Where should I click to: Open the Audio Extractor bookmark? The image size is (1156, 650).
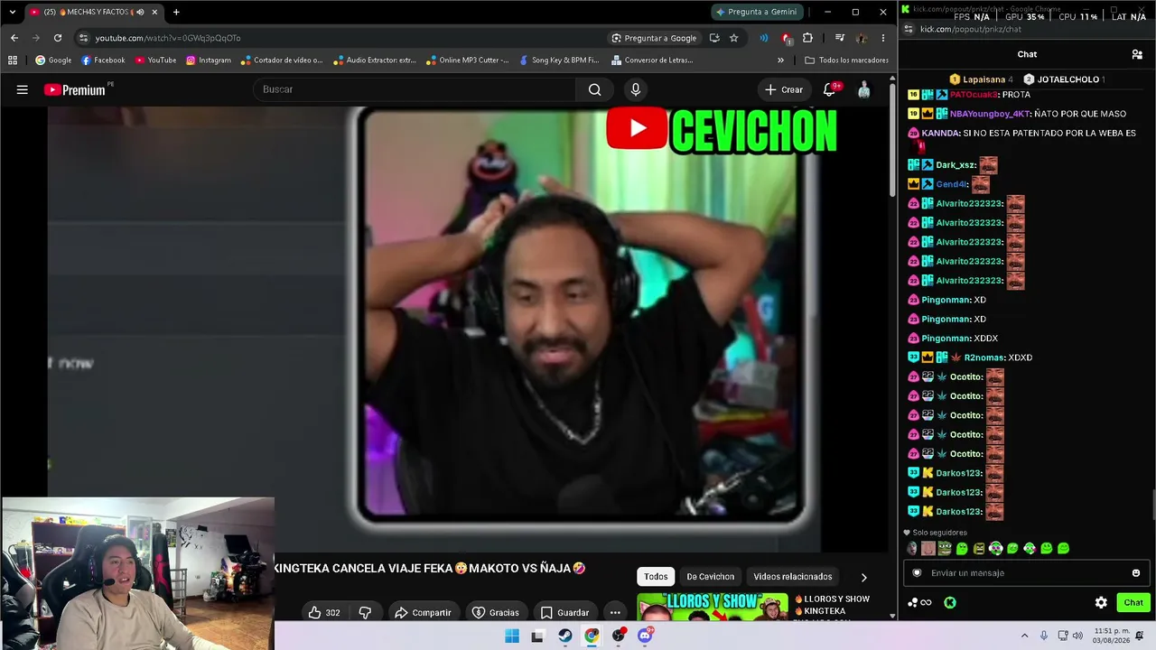tap(374, 60)
